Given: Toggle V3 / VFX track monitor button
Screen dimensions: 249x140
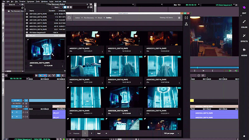Looking at the screenshot, I should click(x=26, y=100).
